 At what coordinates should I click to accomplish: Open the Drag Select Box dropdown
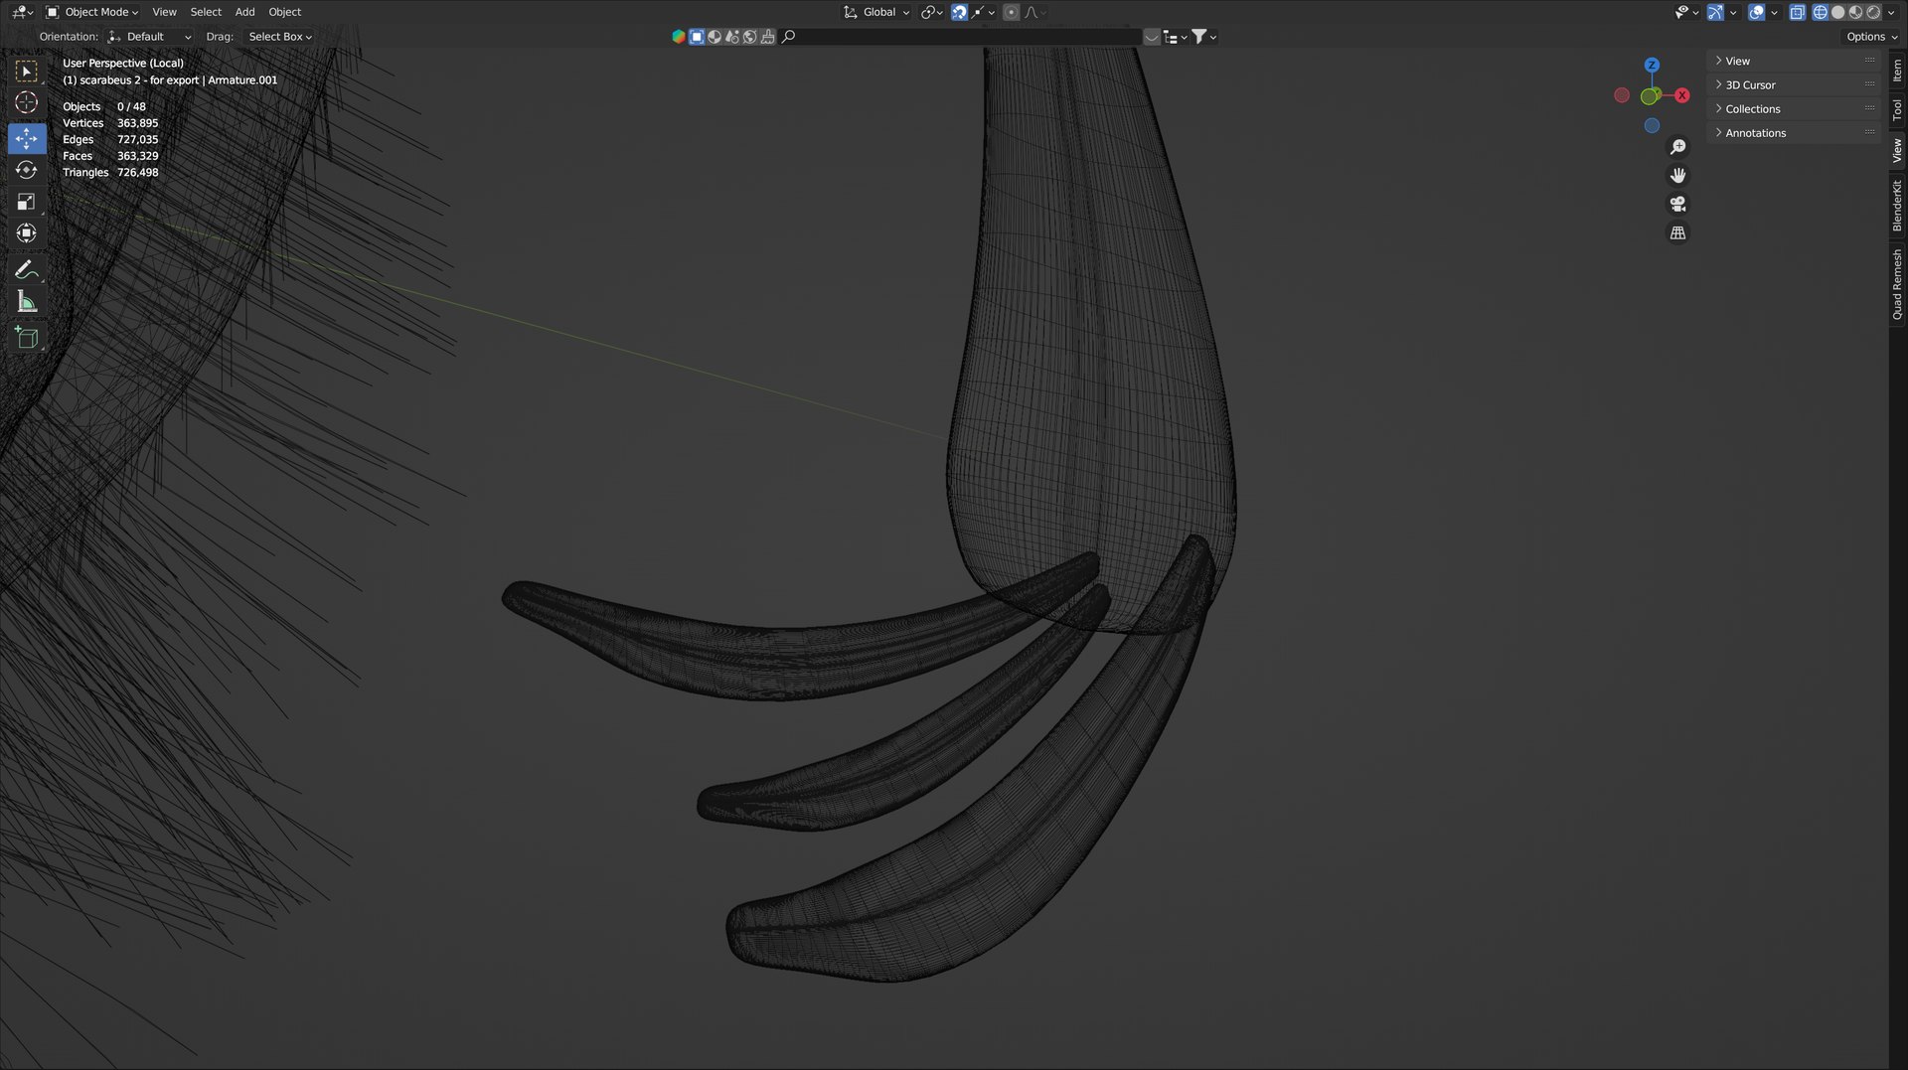[279, 37]
